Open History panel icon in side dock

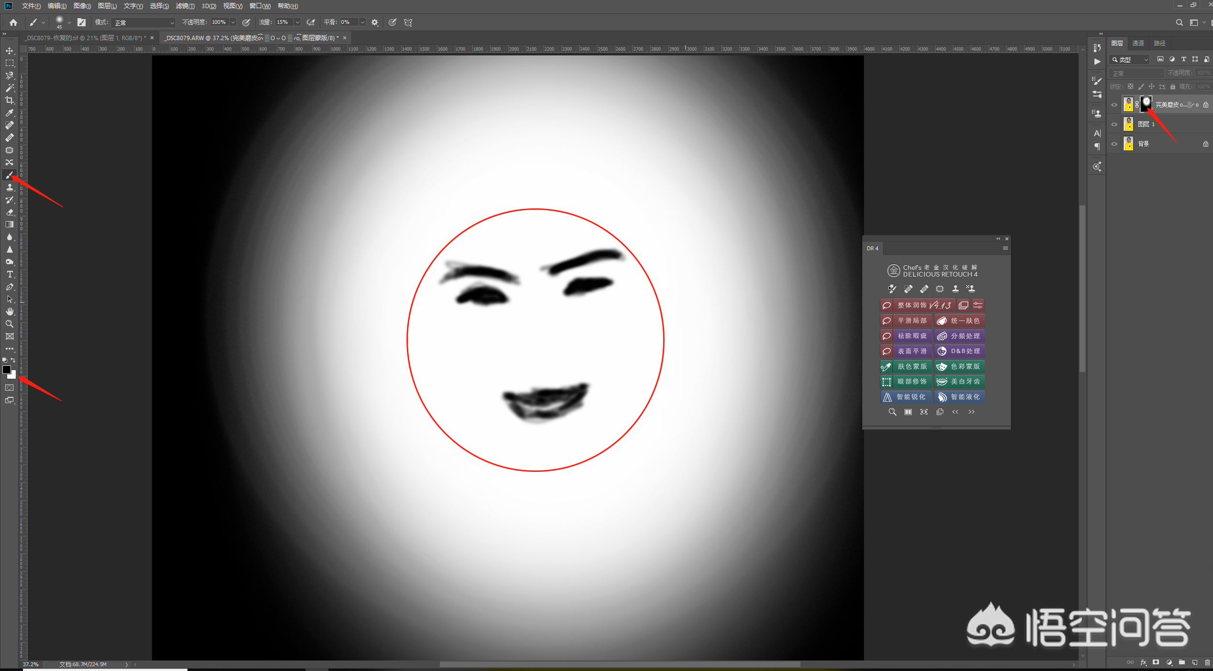tap(1097, 48)
